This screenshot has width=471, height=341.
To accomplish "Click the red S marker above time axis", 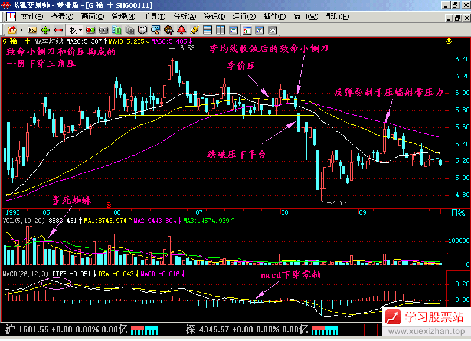I will 109,205.
